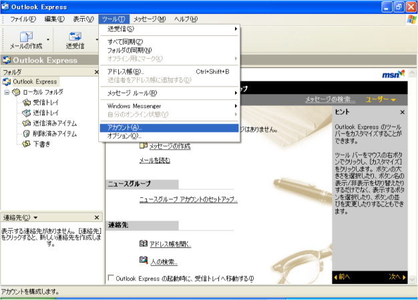The width and height of the screenshot is (418, 300).
Task: Click the アドレス帳を開く link
Action: 170,244
